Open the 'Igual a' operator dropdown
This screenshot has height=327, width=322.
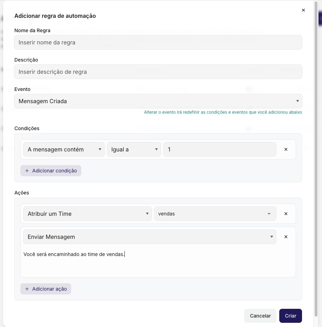tap(134, 149)
